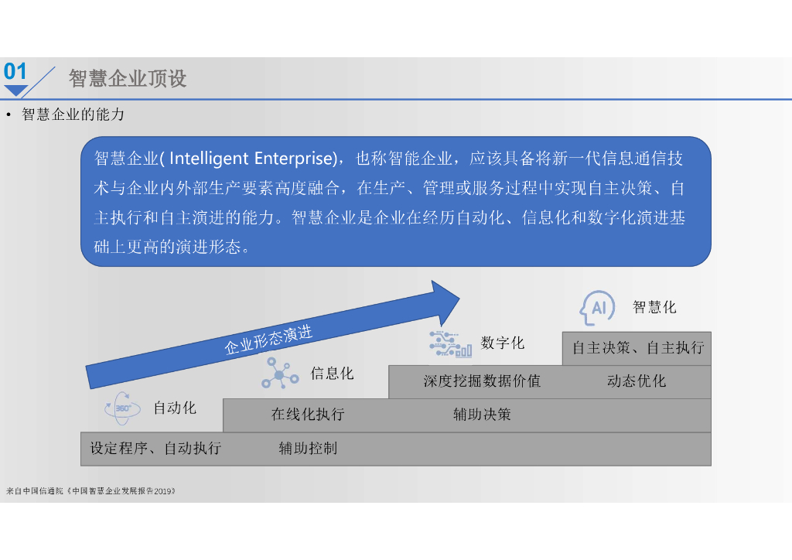This screenshot has width=792, height=560.
Task: Select the 01 section number tab
Action: [x=14, y=71]
